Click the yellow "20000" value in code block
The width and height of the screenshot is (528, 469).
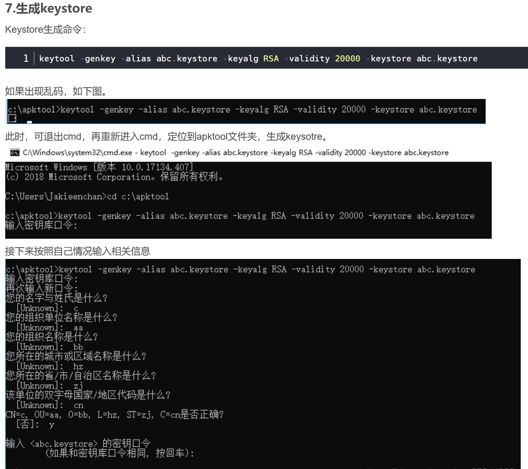(x=347, y=59)
